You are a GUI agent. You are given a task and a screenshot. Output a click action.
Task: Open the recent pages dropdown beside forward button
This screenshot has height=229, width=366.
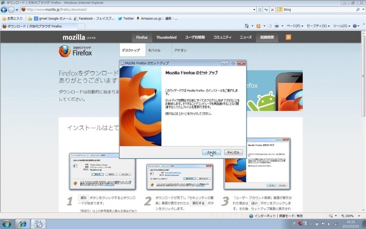[17, 10]
